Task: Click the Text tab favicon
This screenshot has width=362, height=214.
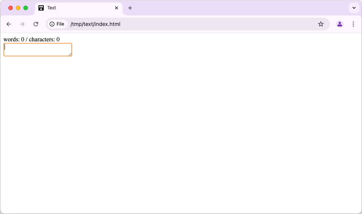Action: 41,8
